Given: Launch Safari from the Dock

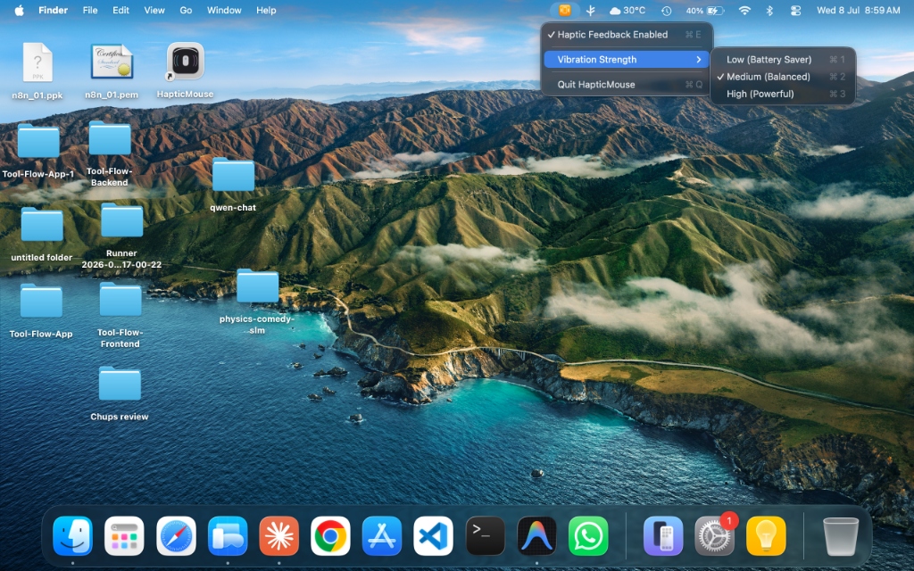Looking at the screenshot, I should pyautogui.click(x=176, y=535).
